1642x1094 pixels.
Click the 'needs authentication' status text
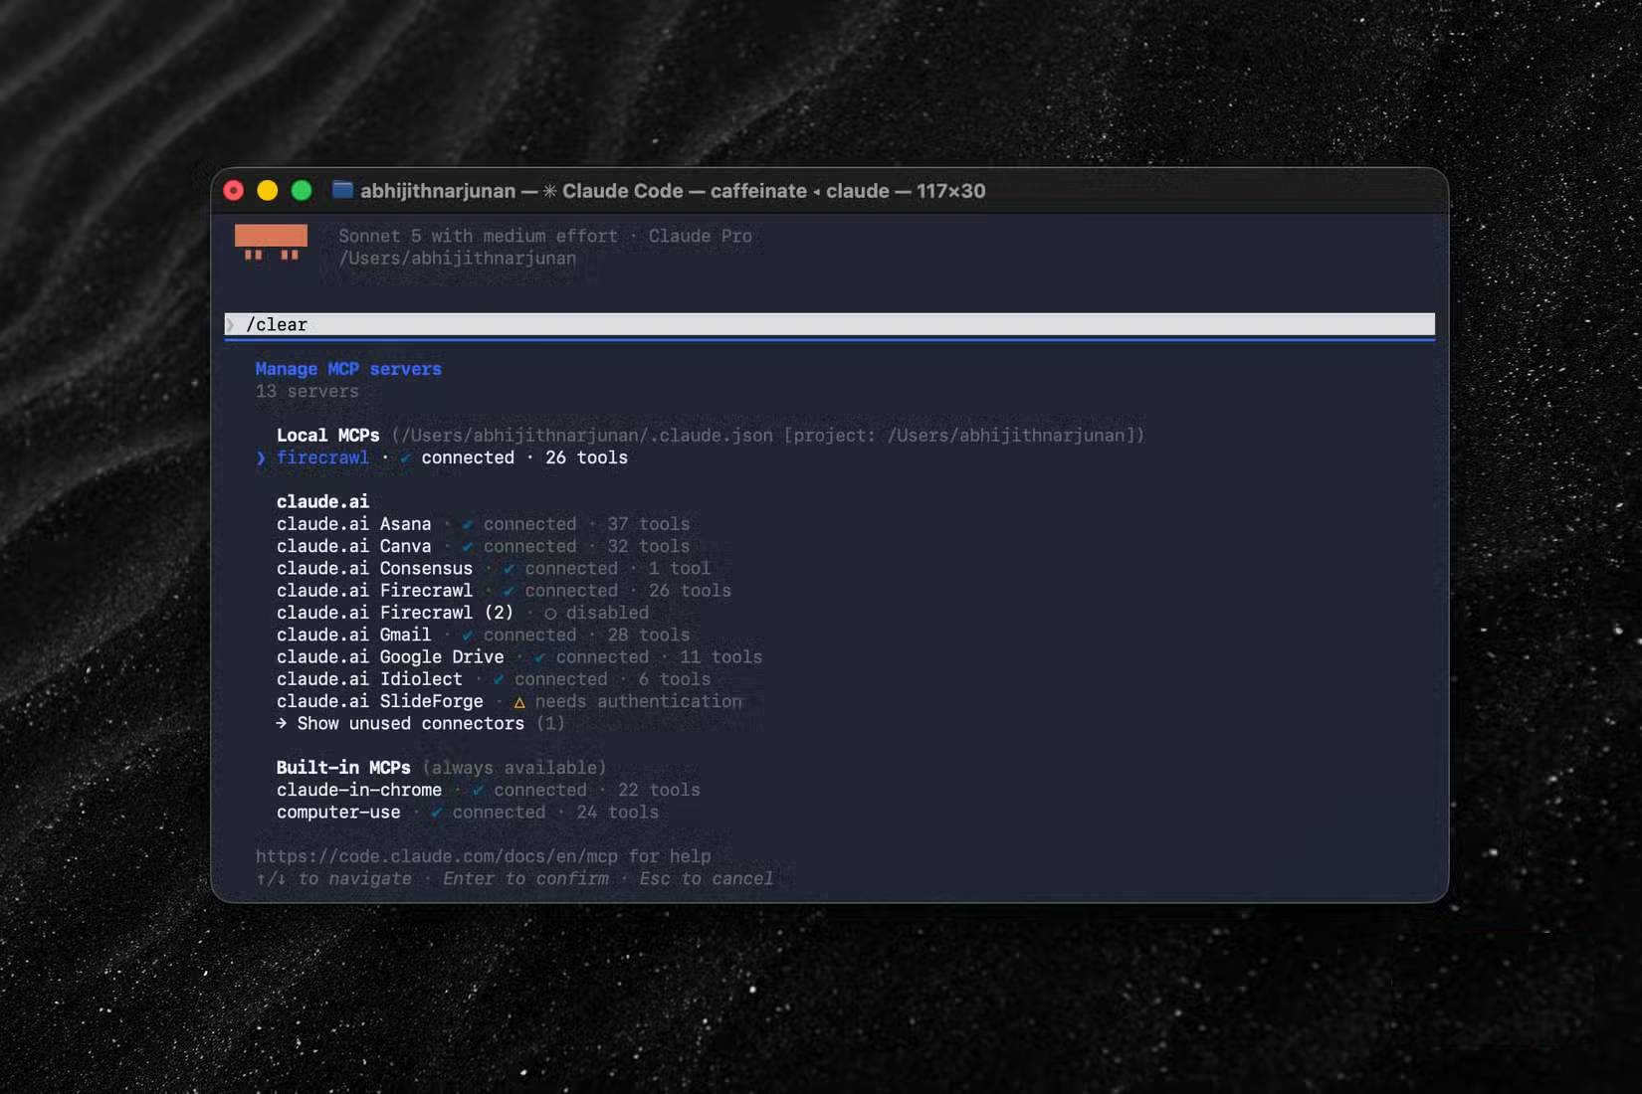639,701
